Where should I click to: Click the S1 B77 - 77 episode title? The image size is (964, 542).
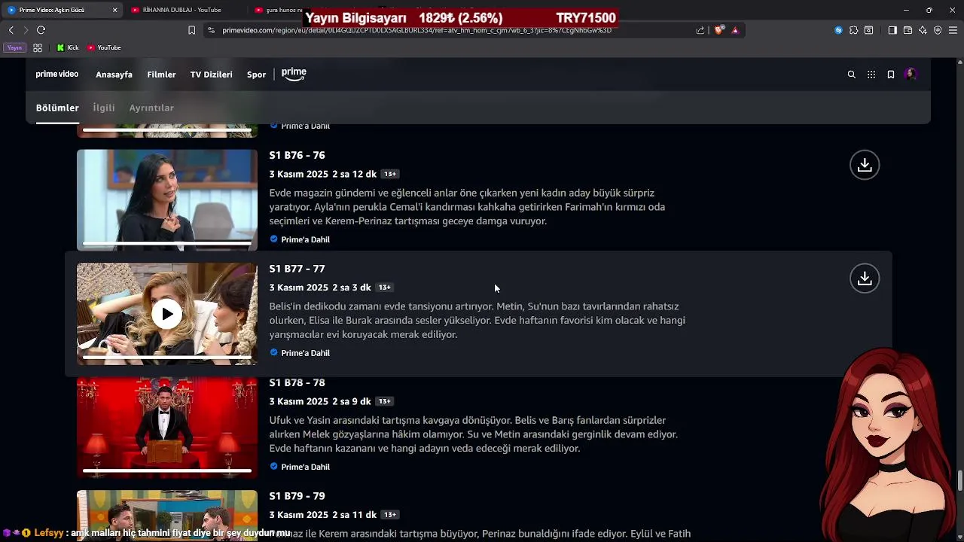point(297,269)
